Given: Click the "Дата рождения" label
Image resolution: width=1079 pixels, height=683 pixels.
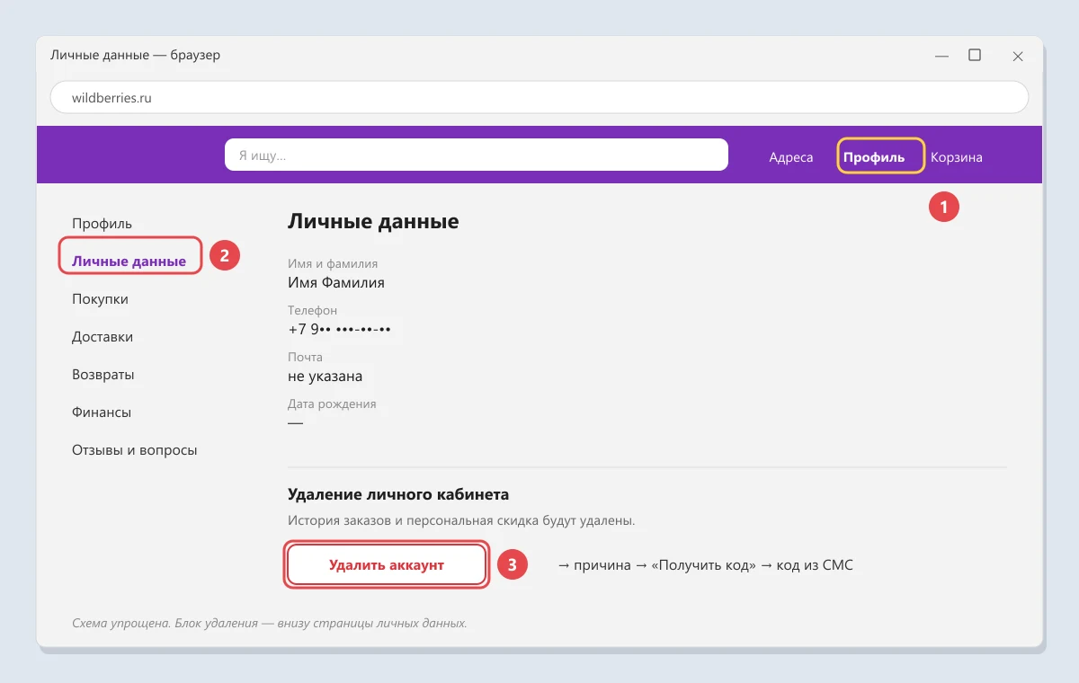Looking at the screenshot, I should tap(332, 404).
